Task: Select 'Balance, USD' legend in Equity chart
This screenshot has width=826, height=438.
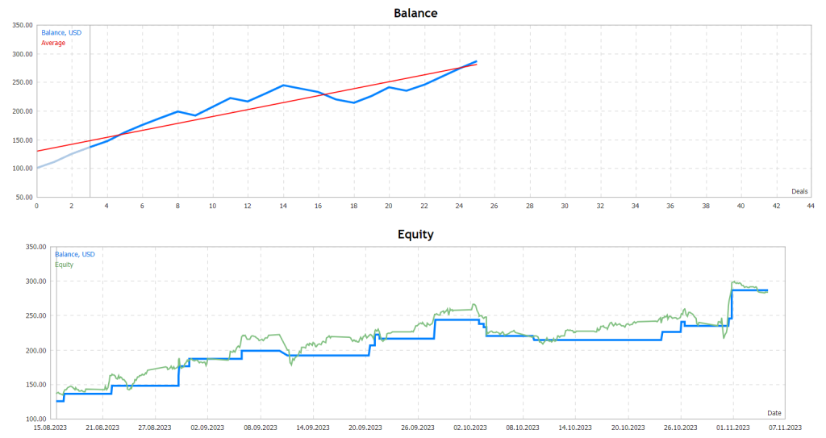Action: pyautogui.click(x=74, y=254)
